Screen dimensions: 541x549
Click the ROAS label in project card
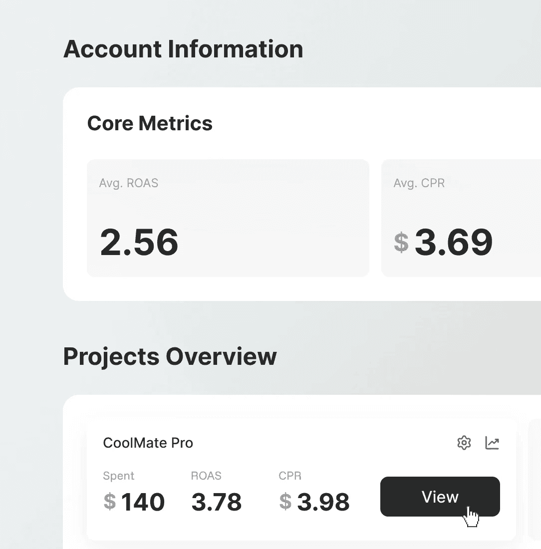(x=206, y=476)
